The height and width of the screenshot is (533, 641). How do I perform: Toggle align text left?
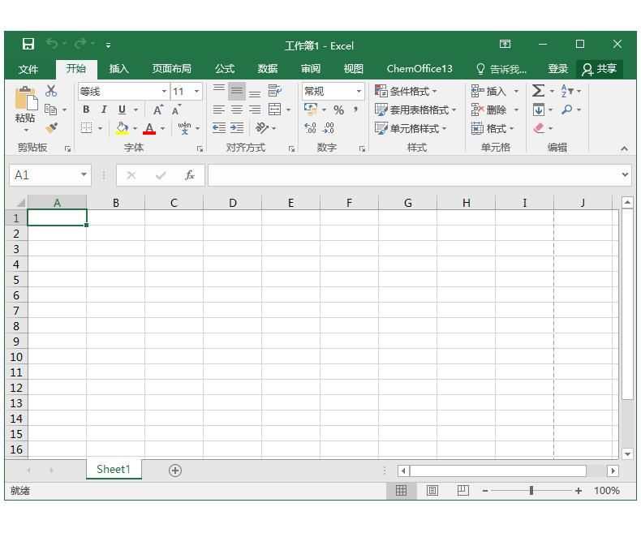219,110
